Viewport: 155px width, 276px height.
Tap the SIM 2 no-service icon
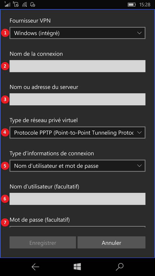(x=16, y=4)
